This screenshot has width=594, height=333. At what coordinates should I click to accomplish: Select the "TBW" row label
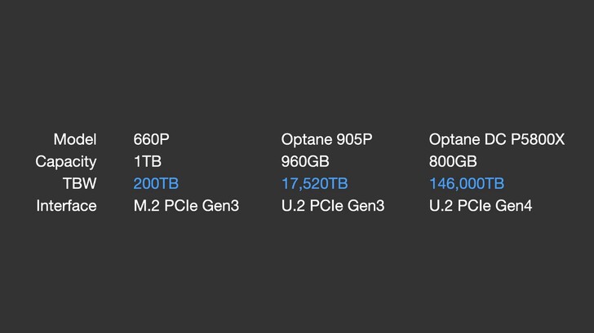(80, 183)
